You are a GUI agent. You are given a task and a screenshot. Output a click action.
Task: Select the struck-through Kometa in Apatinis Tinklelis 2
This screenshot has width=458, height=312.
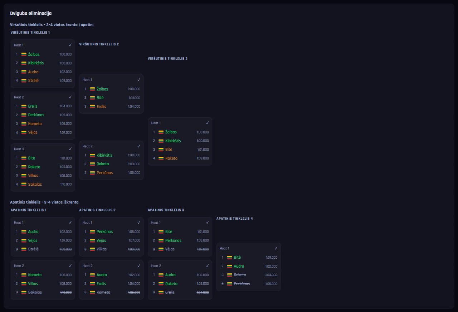103,292
